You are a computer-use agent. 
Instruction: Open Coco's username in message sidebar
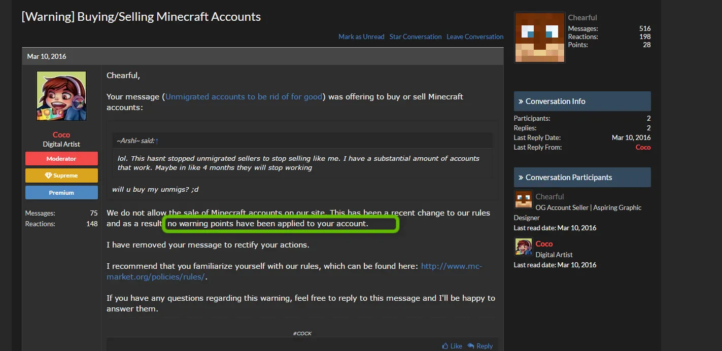coord(61,135)
